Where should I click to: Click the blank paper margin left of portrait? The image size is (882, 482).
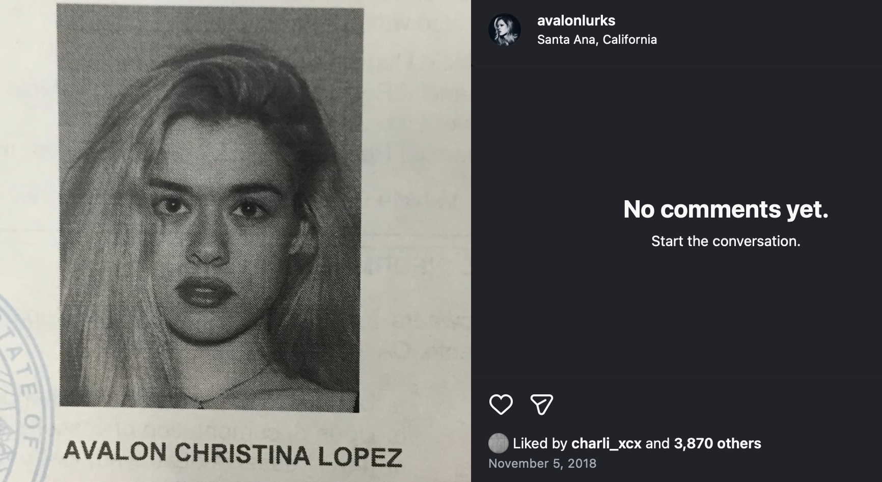click(x=28, y=153)
